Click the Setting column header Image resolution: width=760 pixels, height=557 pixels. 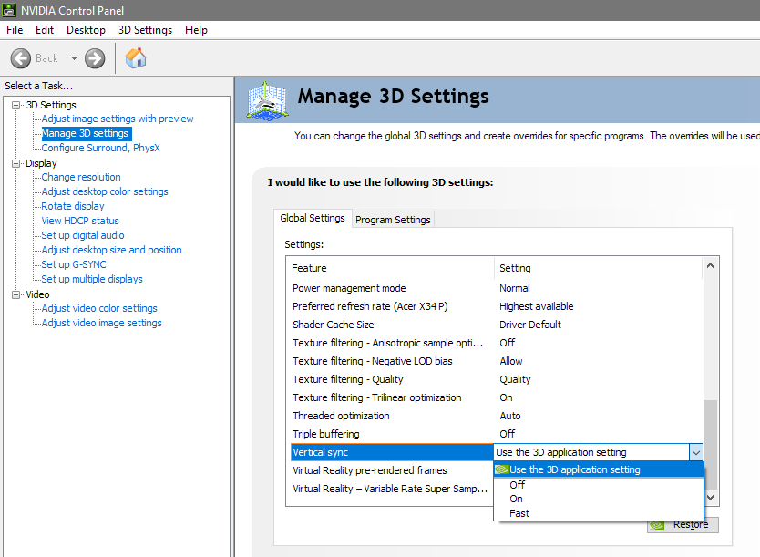pos(598,268)
